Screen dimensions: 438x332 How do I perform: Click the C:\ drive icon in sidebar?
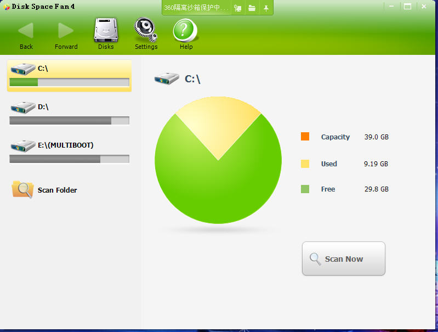[x=23, y=69]
